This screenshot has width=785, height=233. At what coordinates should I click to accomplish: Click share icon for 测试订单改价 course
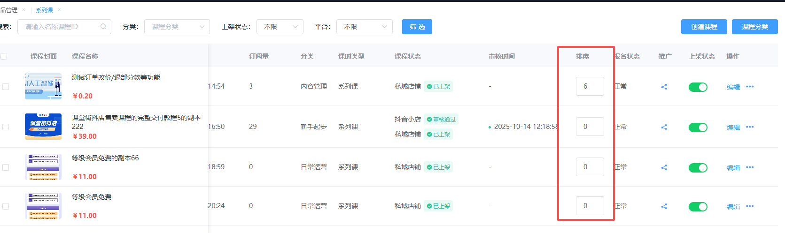[664, 87]
